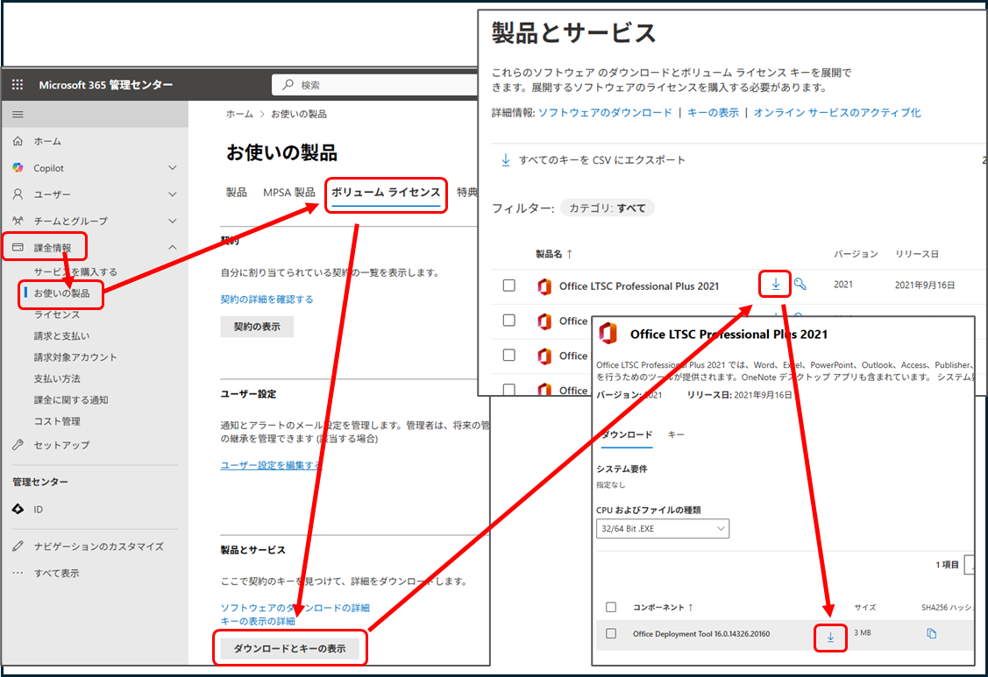Collapse the 課金情報 section chevron
The height and width of the screenshot is (677, 988).
(x=173, y=248)
